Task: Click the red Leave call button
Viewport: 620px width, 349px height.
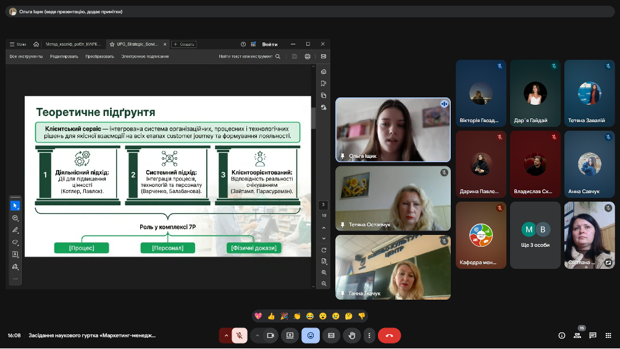Action: point(389,335)
